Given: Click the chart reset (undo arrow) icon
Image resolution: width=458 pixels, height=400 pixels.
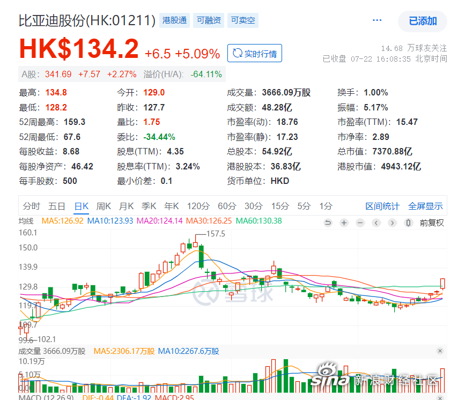Looking at the screenshot, I should tap(328, 223).
